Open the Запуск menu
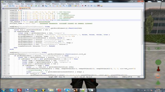165x92 pixels. point(63,4)
